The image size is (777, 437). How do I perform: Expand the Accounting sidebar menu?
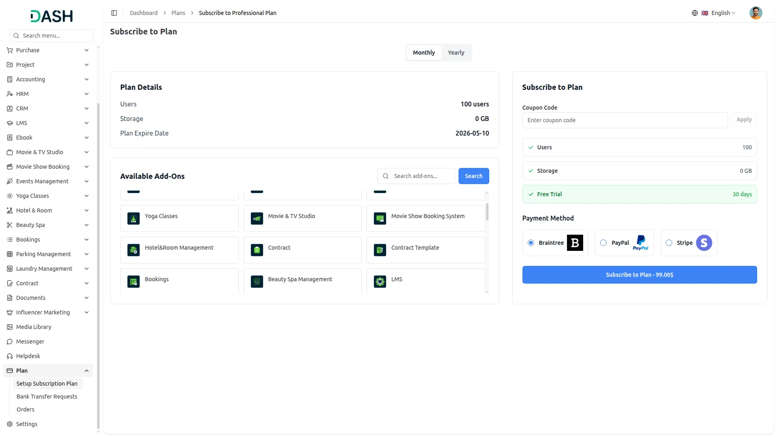coord(48,79)
